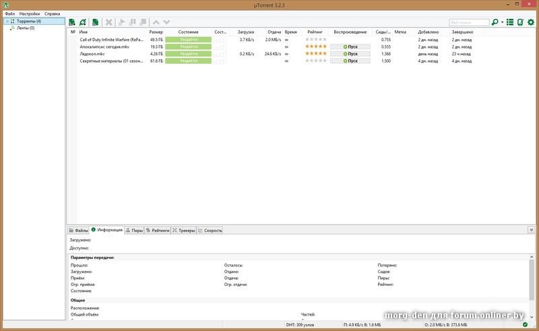
Task: Click the download speed status П: 4.9 КБ/с
Action: [362, 325]
